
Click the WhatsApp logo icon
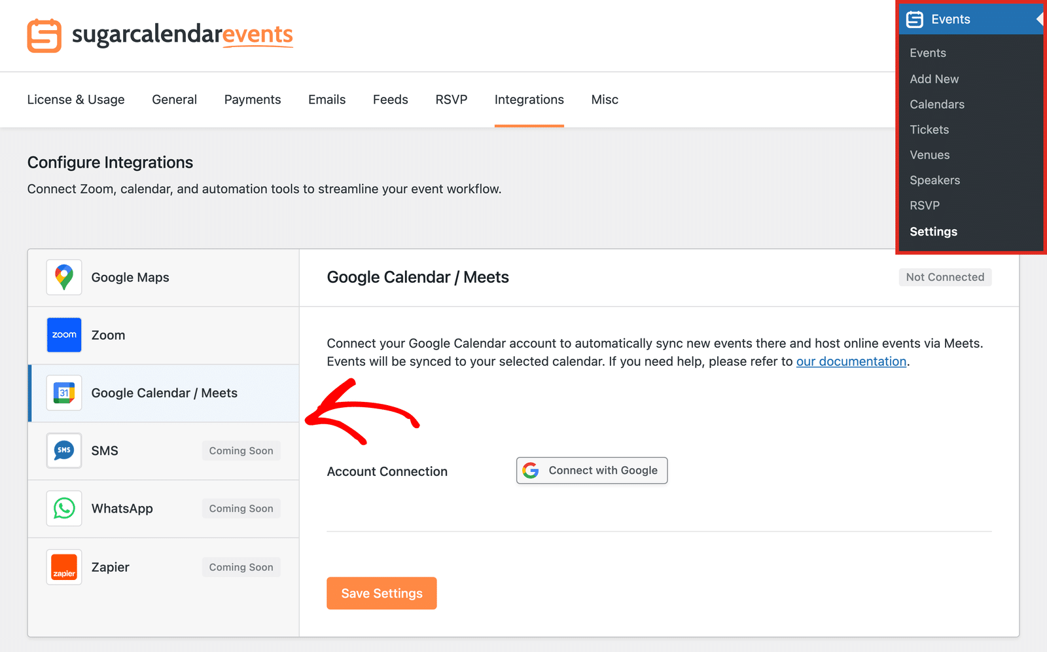point(64,509)
